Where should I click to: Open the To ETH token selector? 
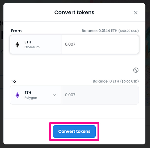(36, 95)
